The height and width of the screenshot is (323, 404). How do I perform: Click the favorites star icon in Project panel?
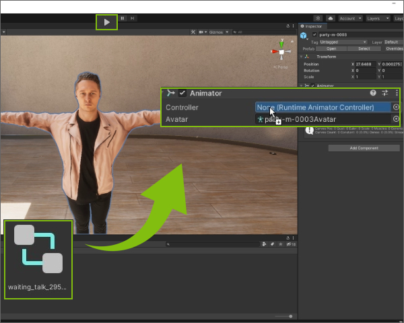coord(281,244)
